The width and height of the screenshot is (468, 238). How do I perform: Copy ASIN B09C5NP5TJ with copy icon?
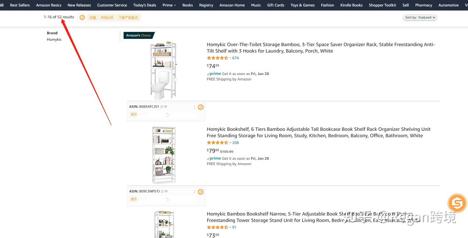tap(162, 191)
